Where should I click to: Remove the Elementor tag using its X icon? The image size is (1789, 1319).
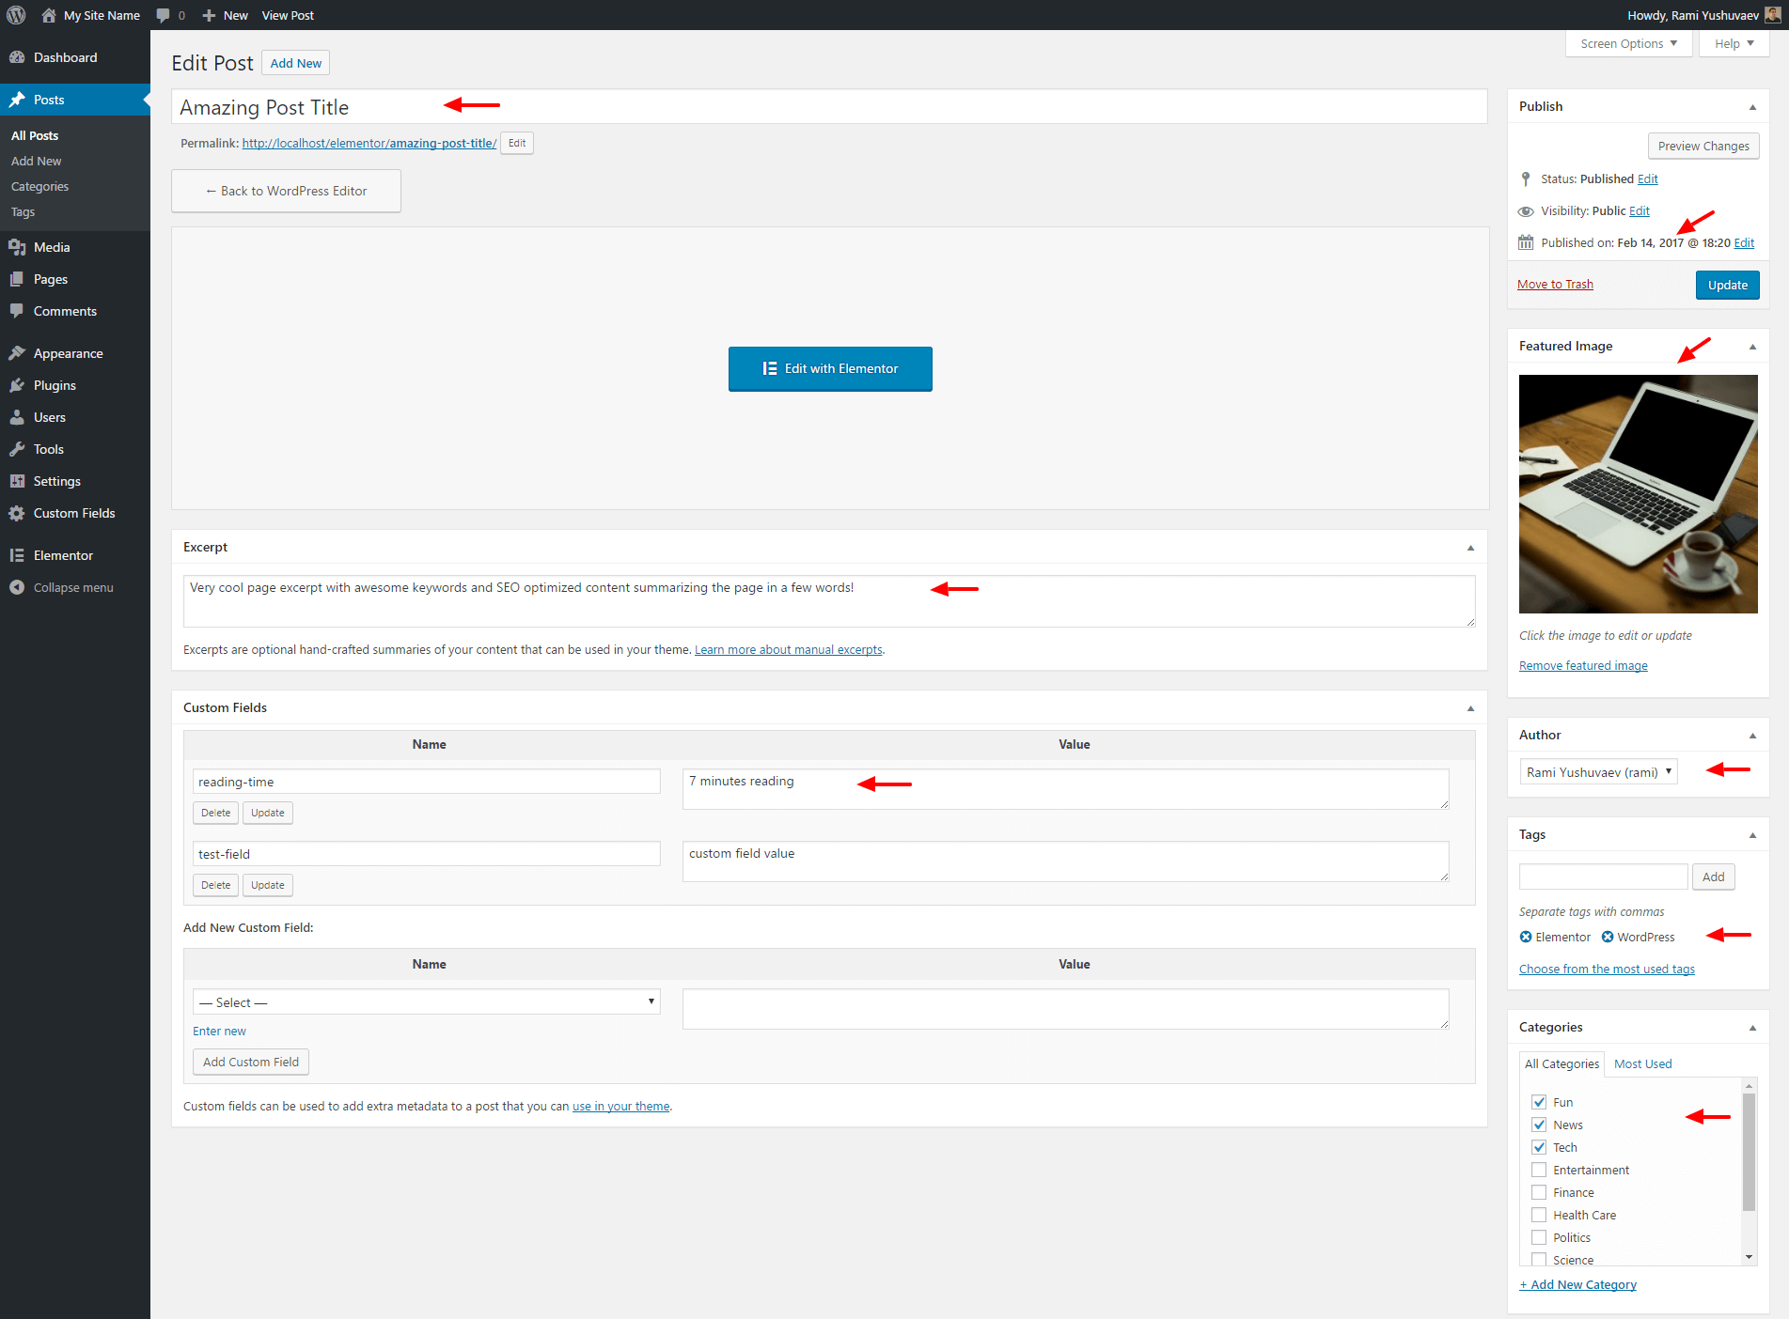coord(1526,937)
